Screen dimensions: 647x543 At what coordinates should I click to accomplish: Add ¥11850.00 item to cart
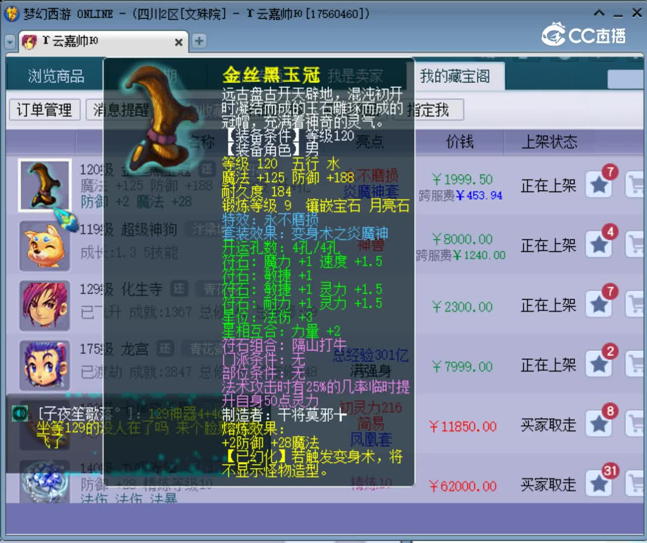635,424
